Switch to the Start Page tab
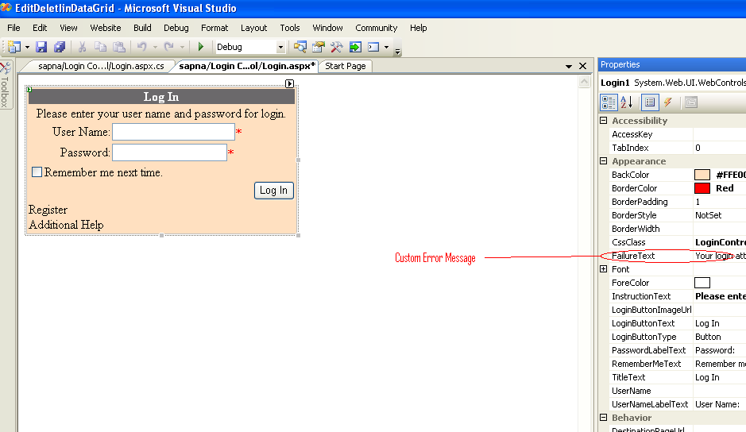This screenshot has height=432, width=746. (346, 66)
